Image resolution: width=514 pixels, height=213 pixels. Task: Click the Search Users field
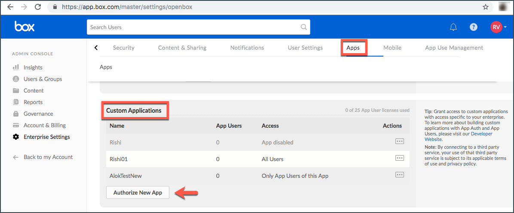click(x=198, y=27)
